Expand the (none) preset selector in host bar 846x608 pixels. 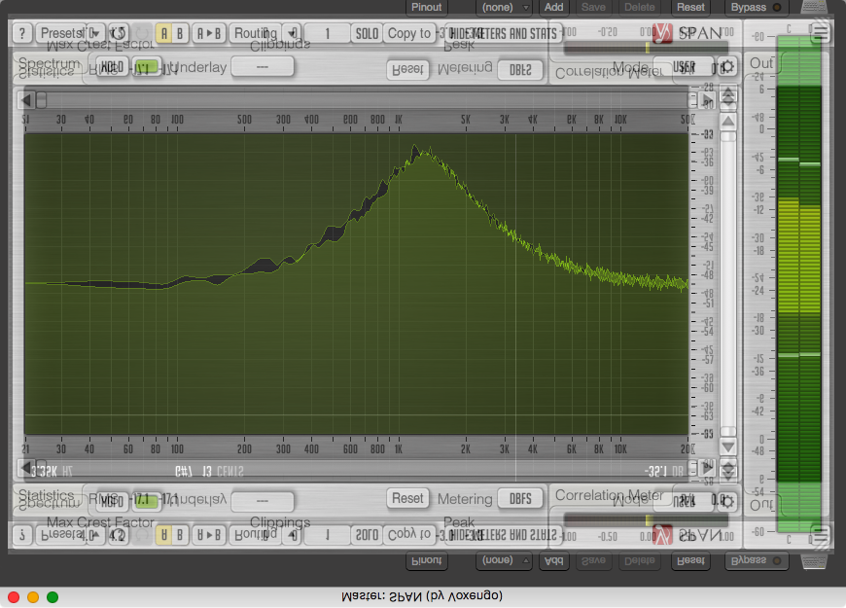[504, 7]
